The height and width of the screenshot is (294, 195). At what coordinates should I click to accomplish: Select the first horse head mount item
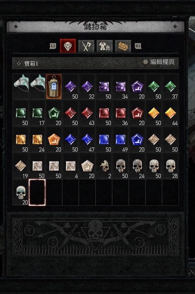click(x=21, y=86)
